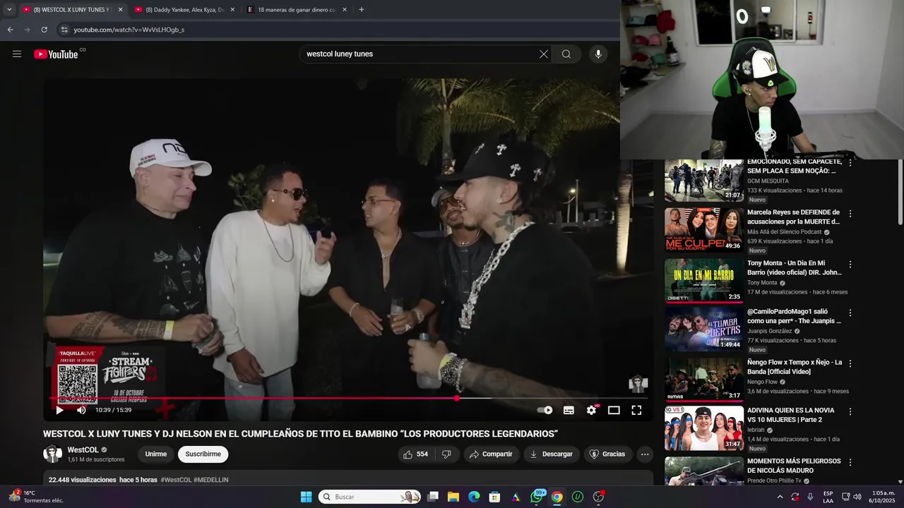Click the #WestCOL hashtag

coord(176,480)
